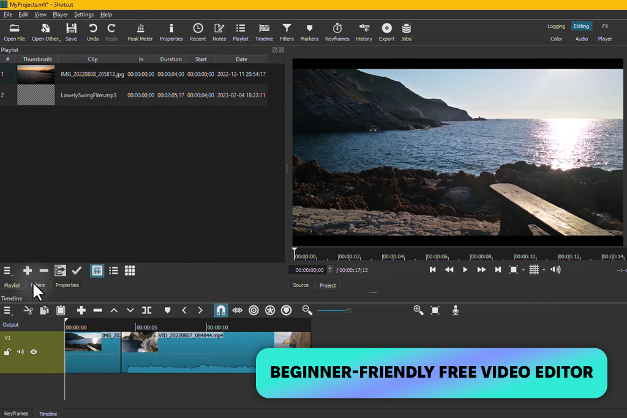Show the Peak Meter panel
627x418 pixels.
click(140, 32)
